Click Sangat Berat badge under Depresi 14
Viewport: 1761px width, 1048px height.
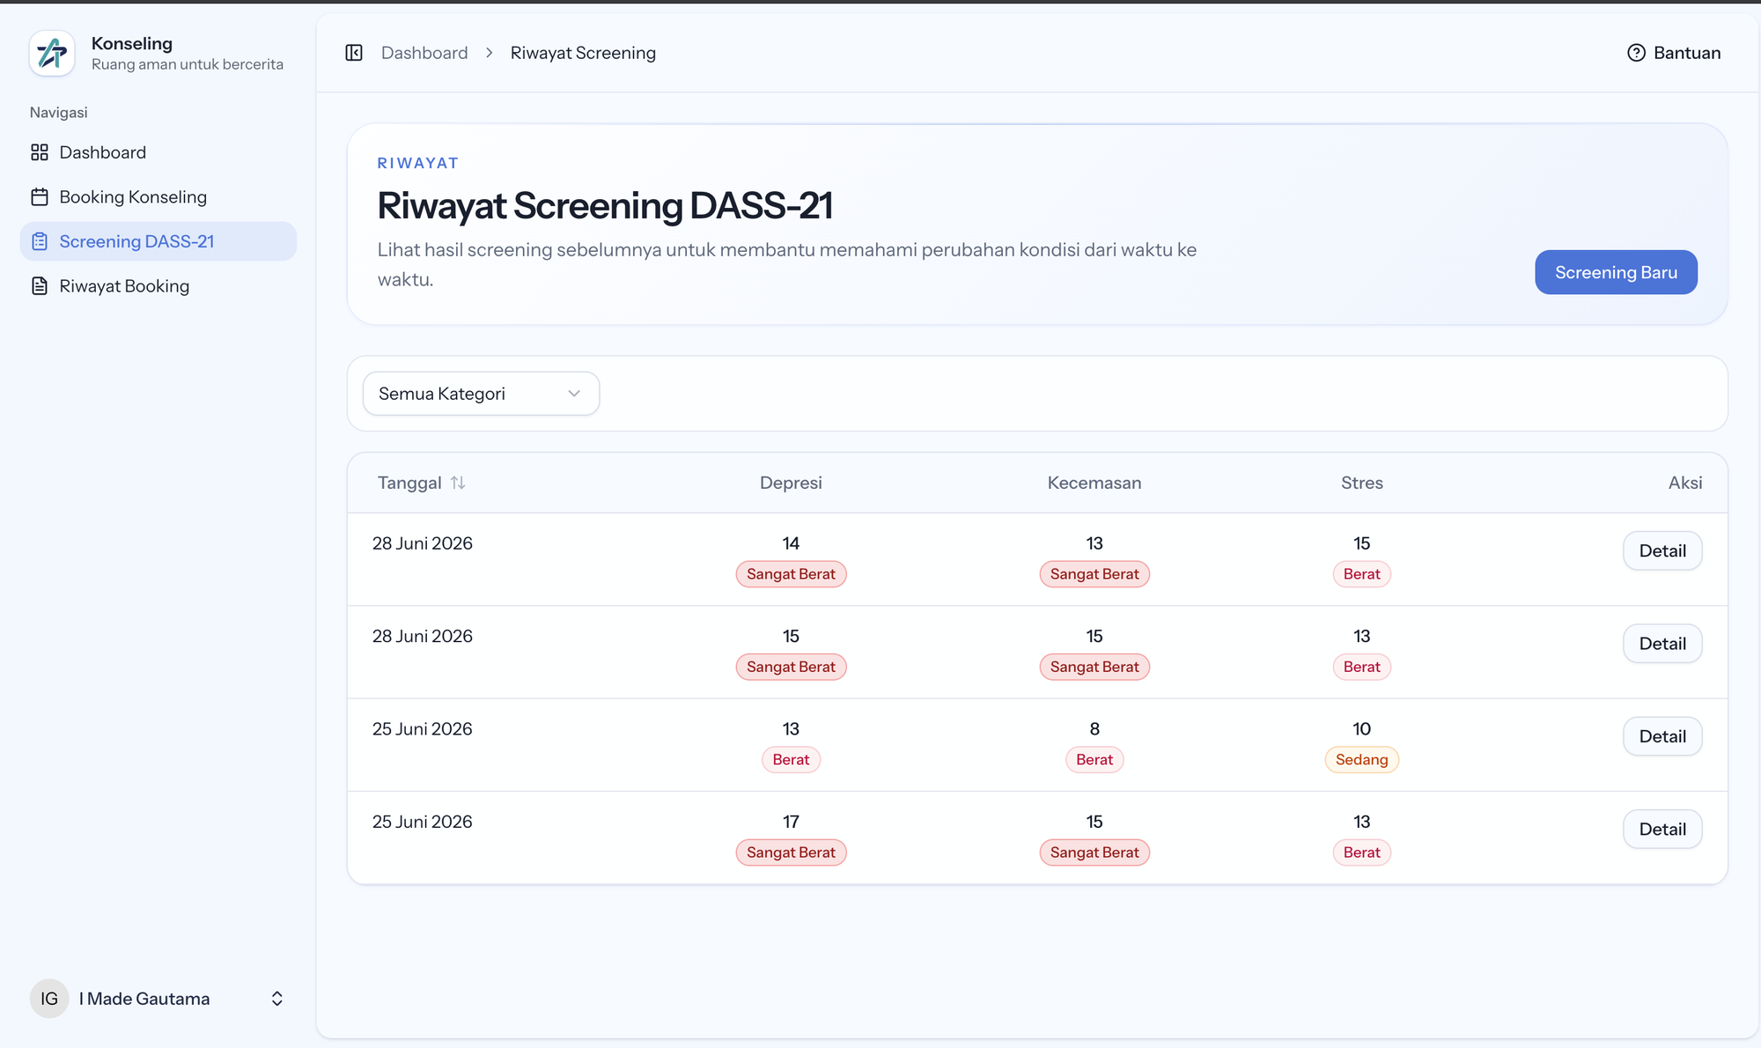[791, 574]
